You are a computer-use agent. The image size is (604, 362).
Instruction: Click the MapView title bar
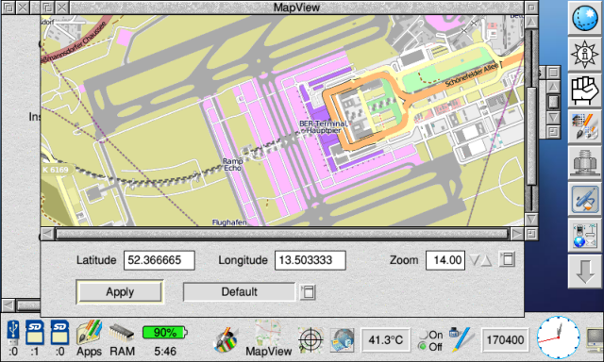(296, 8)
